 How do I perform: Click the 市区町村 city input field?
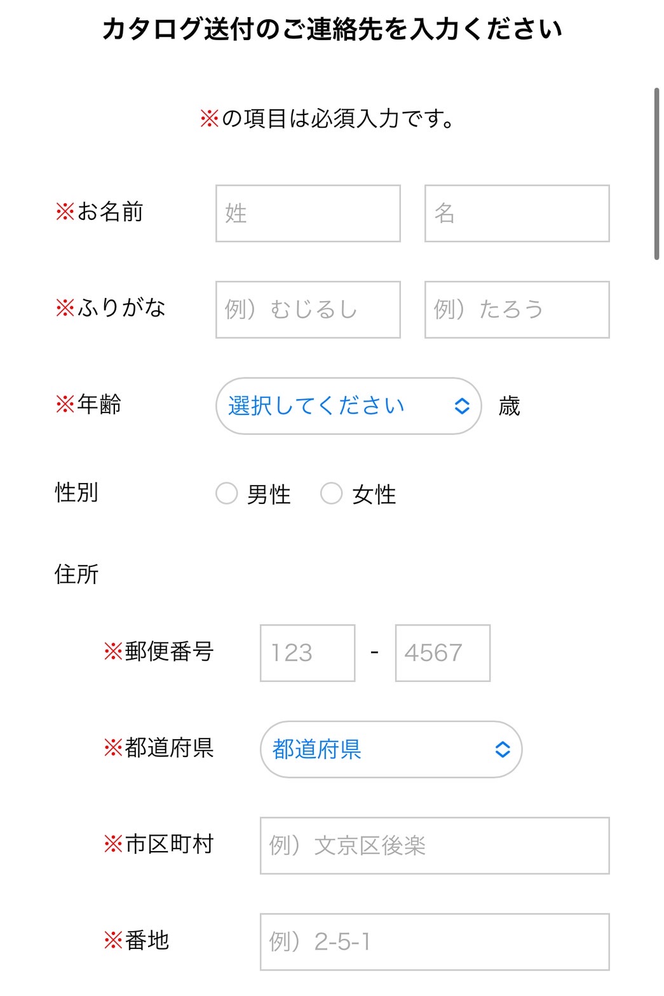[434, 846]
